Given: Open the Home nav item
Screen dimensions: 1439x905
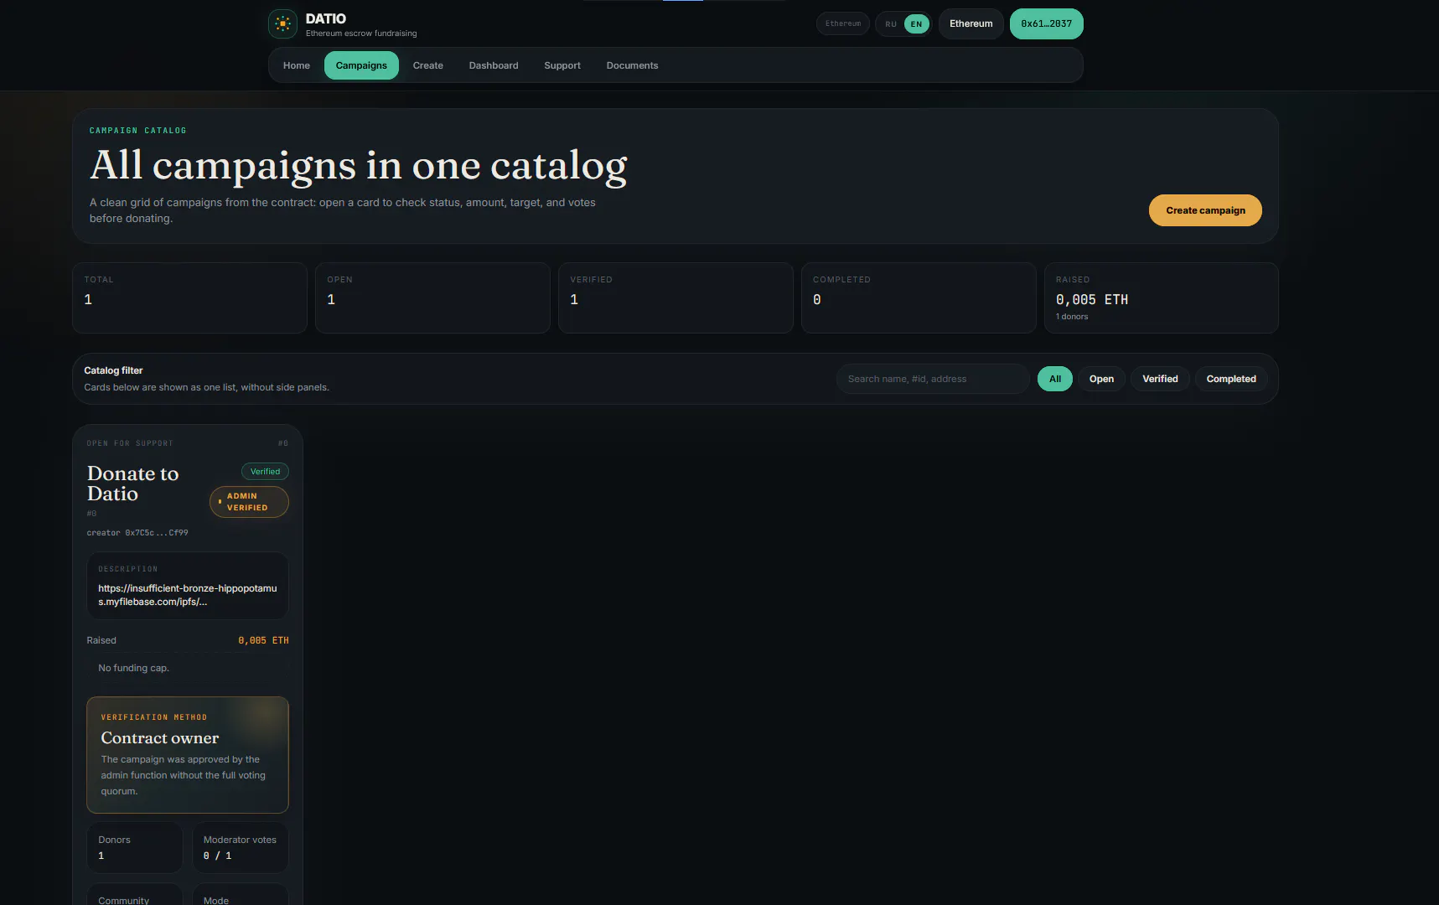Looking at the screenshot, I should tap(297, 65).
